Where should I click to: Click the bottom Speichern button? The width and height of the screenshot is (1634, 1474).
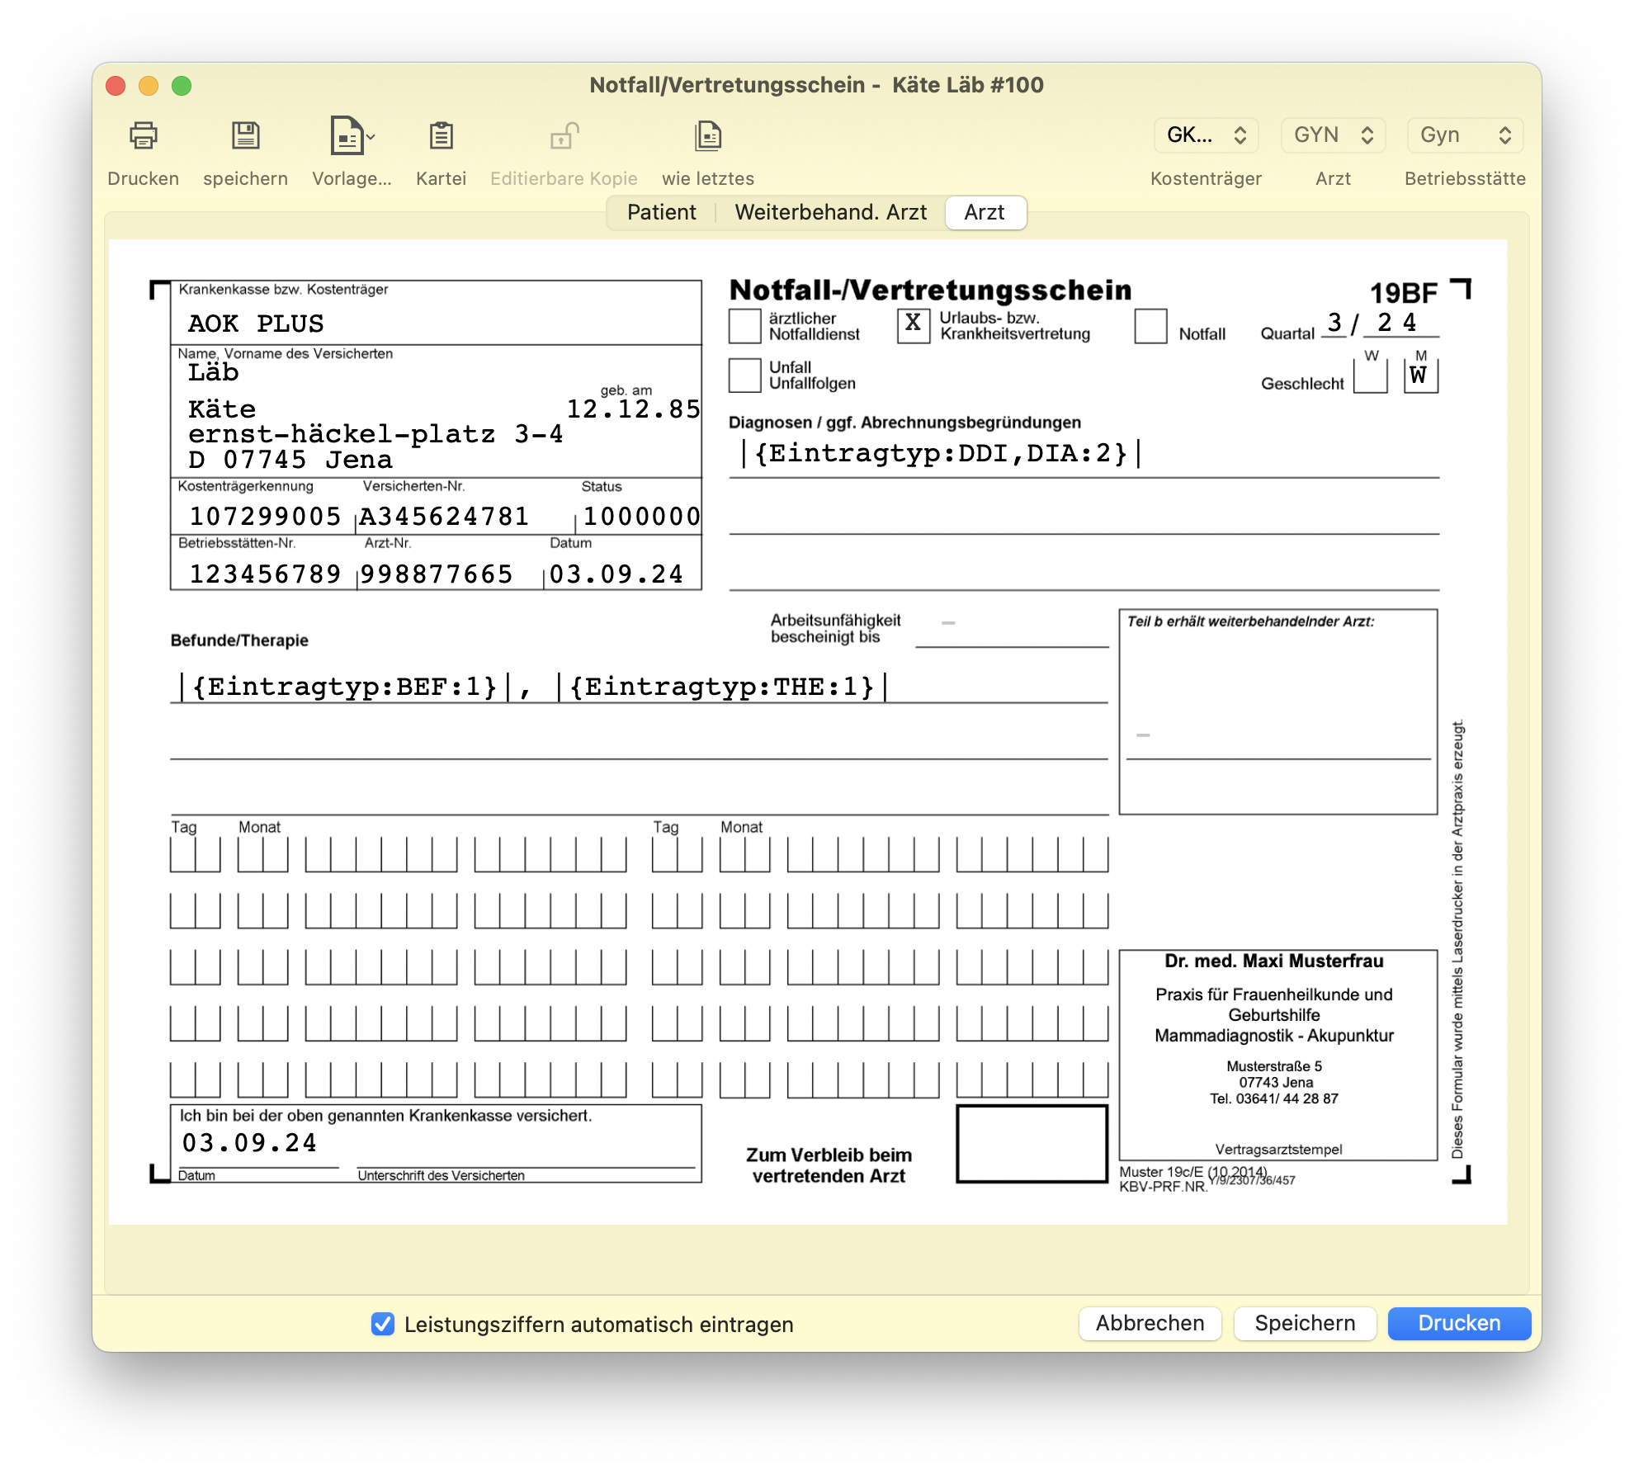[x=1305, y=1324]
